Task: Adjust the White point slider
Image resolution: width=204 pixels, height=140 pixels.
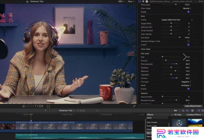Action: pos(176,4)
